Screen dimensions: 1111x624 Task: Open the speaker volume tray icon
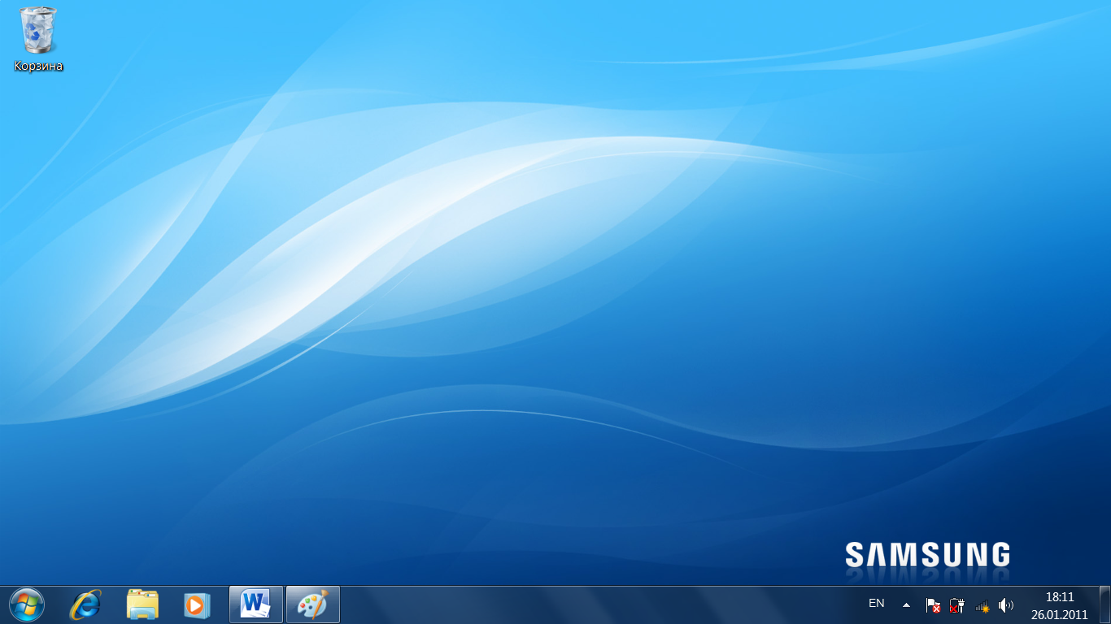pos(1006,605)
